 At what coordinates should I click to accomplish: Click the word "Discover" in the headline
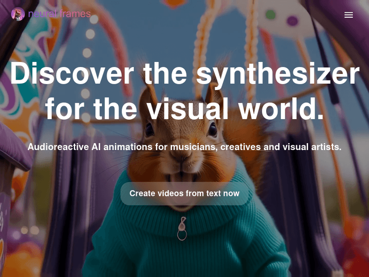pyautogui.click(x=72, y=74)
